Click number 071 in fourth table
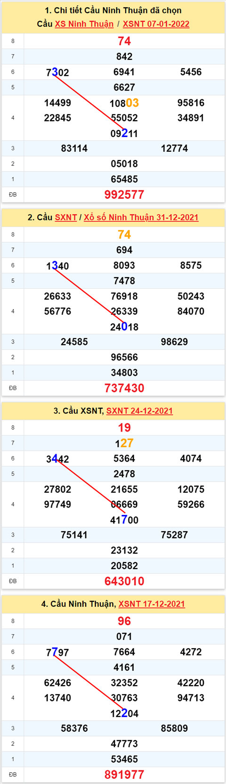 [124, 637]
